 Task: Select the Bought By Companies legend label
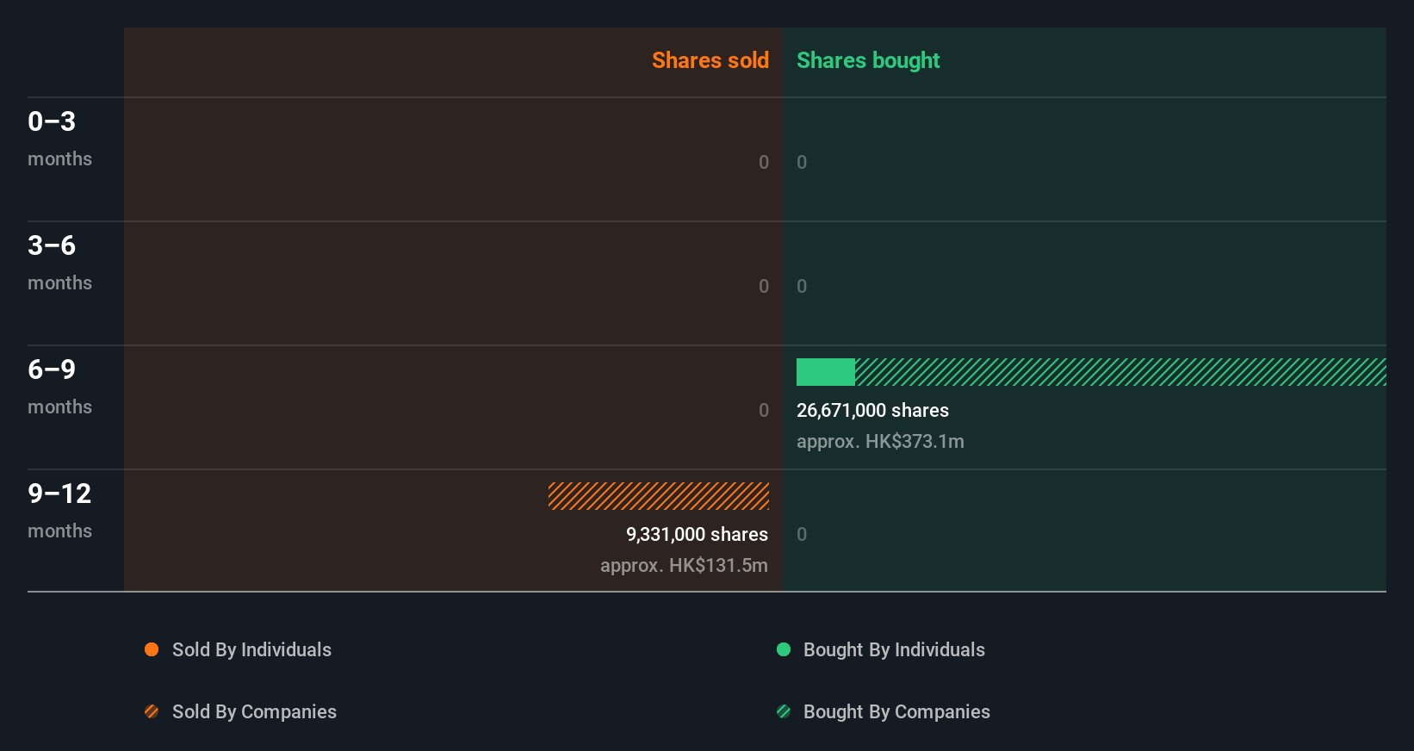[x=896, y=711]
